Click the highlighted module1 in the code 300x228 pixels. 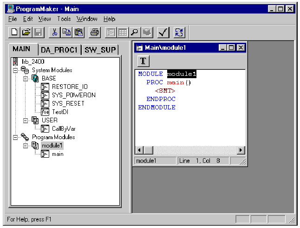pyautogui.click(x=182, y=74)
